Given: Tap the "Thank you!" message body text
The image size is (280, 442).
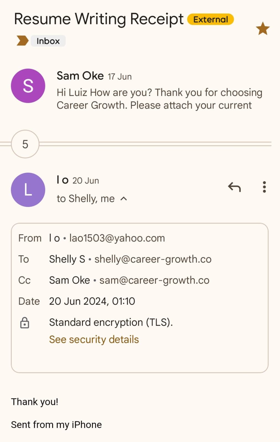Looking at the screenshot, I should [x=35, y=402].
